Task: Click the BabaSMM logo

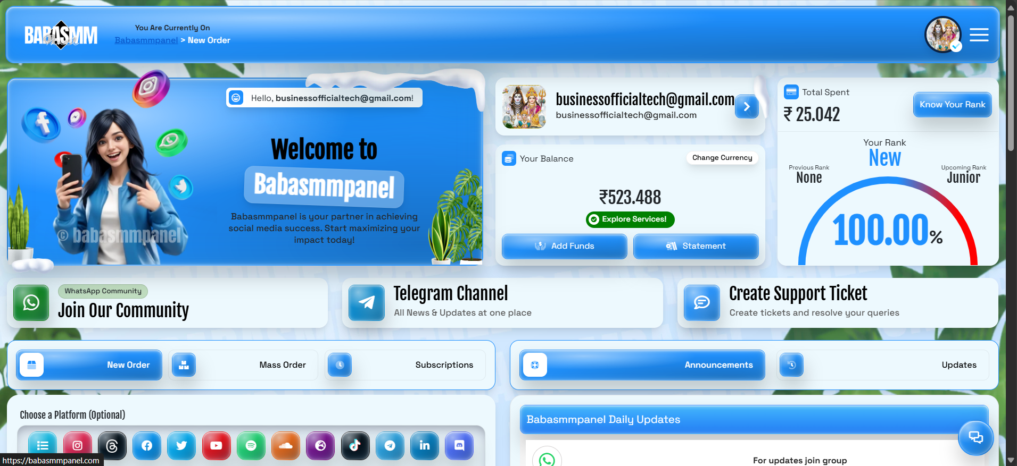Action: click(x=61, y=35)
